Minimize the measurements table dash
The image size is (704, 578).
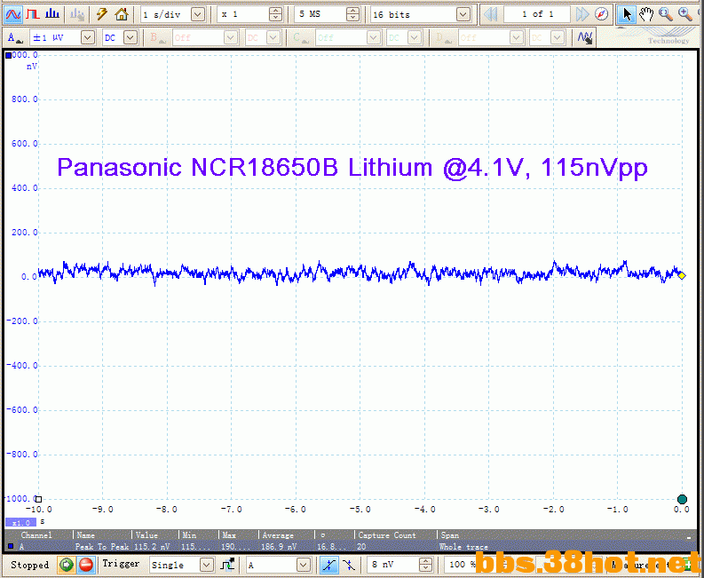pos(689,537)
